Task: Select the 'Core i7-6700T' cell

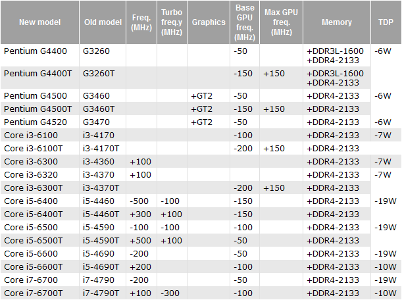Action: pos(39,293)
